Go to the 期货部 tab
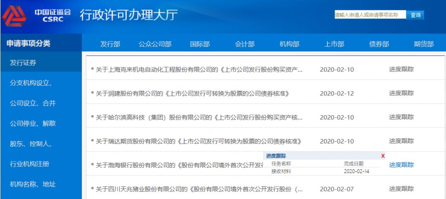Viewport: 446px width, 199px height. point(424,44)
